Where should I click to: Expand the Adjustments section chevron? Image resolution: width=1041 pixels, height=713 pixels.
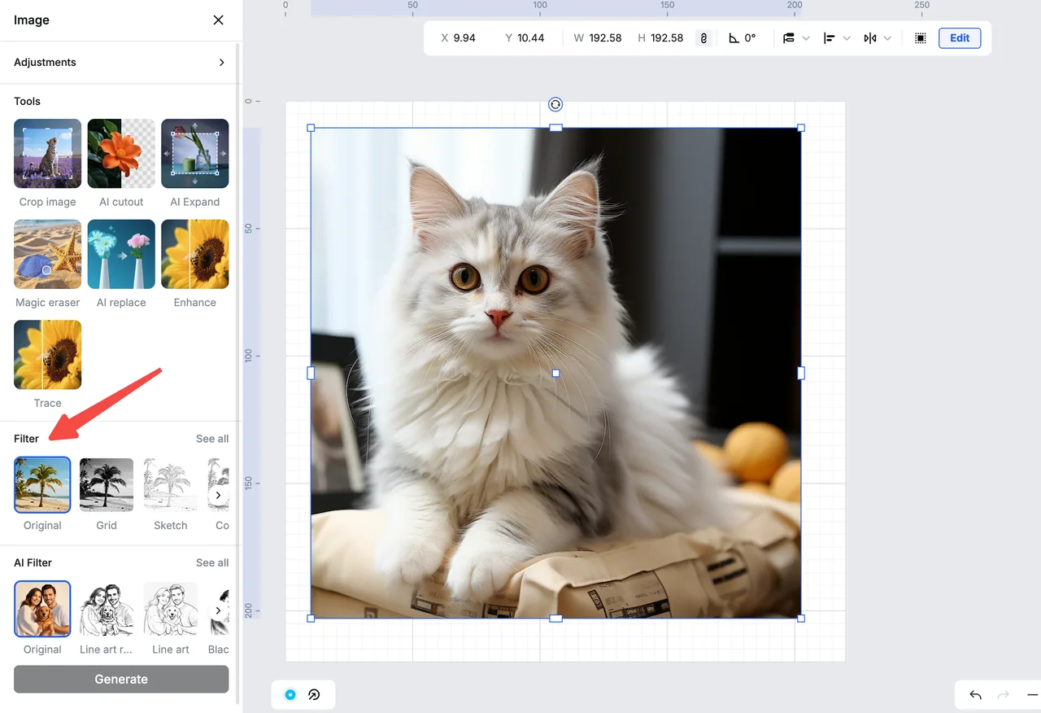221,62
